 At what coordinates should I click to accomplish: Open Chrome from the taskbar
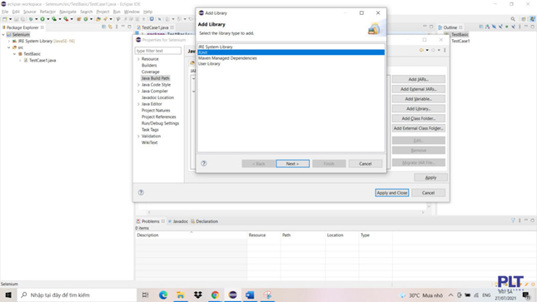pyautogui.click(x=215, y=295)
